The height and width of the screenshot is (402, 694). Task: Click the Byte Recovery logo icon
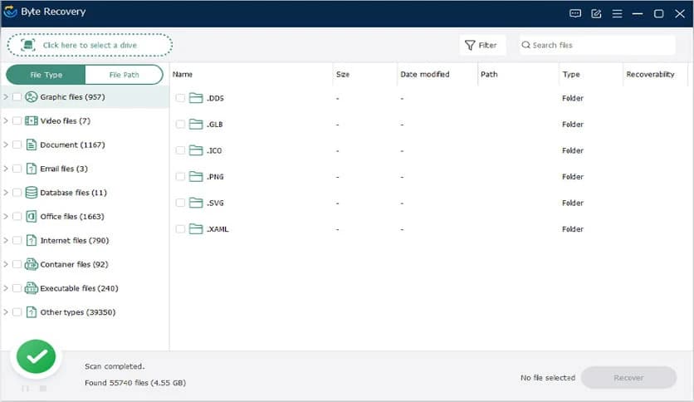pos(10,12)
